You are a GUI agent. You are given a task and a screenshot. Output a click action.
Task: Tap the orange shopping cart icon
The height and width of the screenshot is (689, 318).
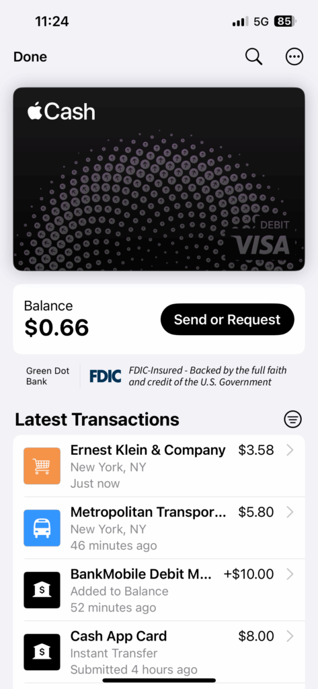pos(42,466)
